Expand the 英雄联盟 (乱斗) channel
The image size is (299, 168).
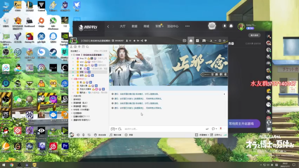pyautogui.click(x=72, y=103)
